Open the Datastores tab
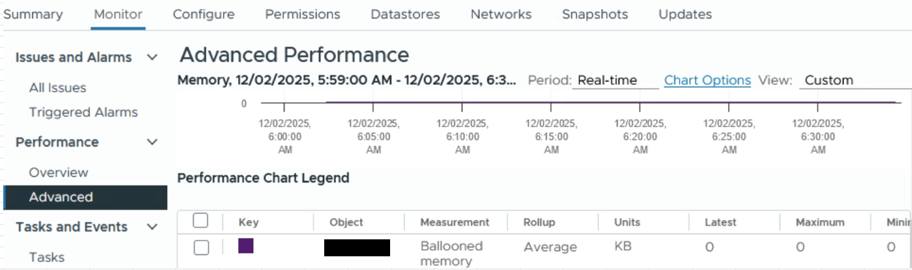Image resolution: width=912 pixels, height=270 pixels. [x=405, y=14]
